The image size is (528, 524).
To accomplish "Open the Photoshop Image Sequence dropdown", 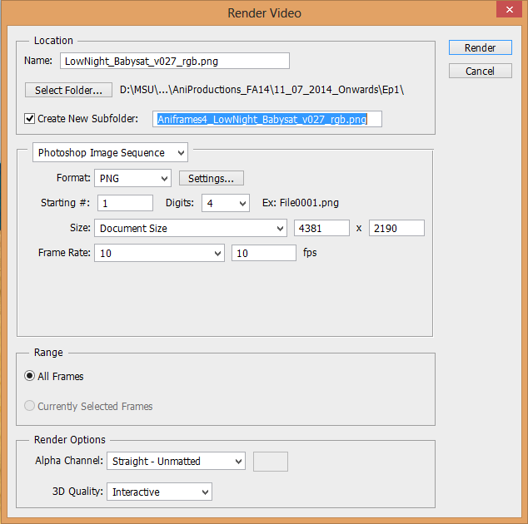I will (x=110, y=153).
